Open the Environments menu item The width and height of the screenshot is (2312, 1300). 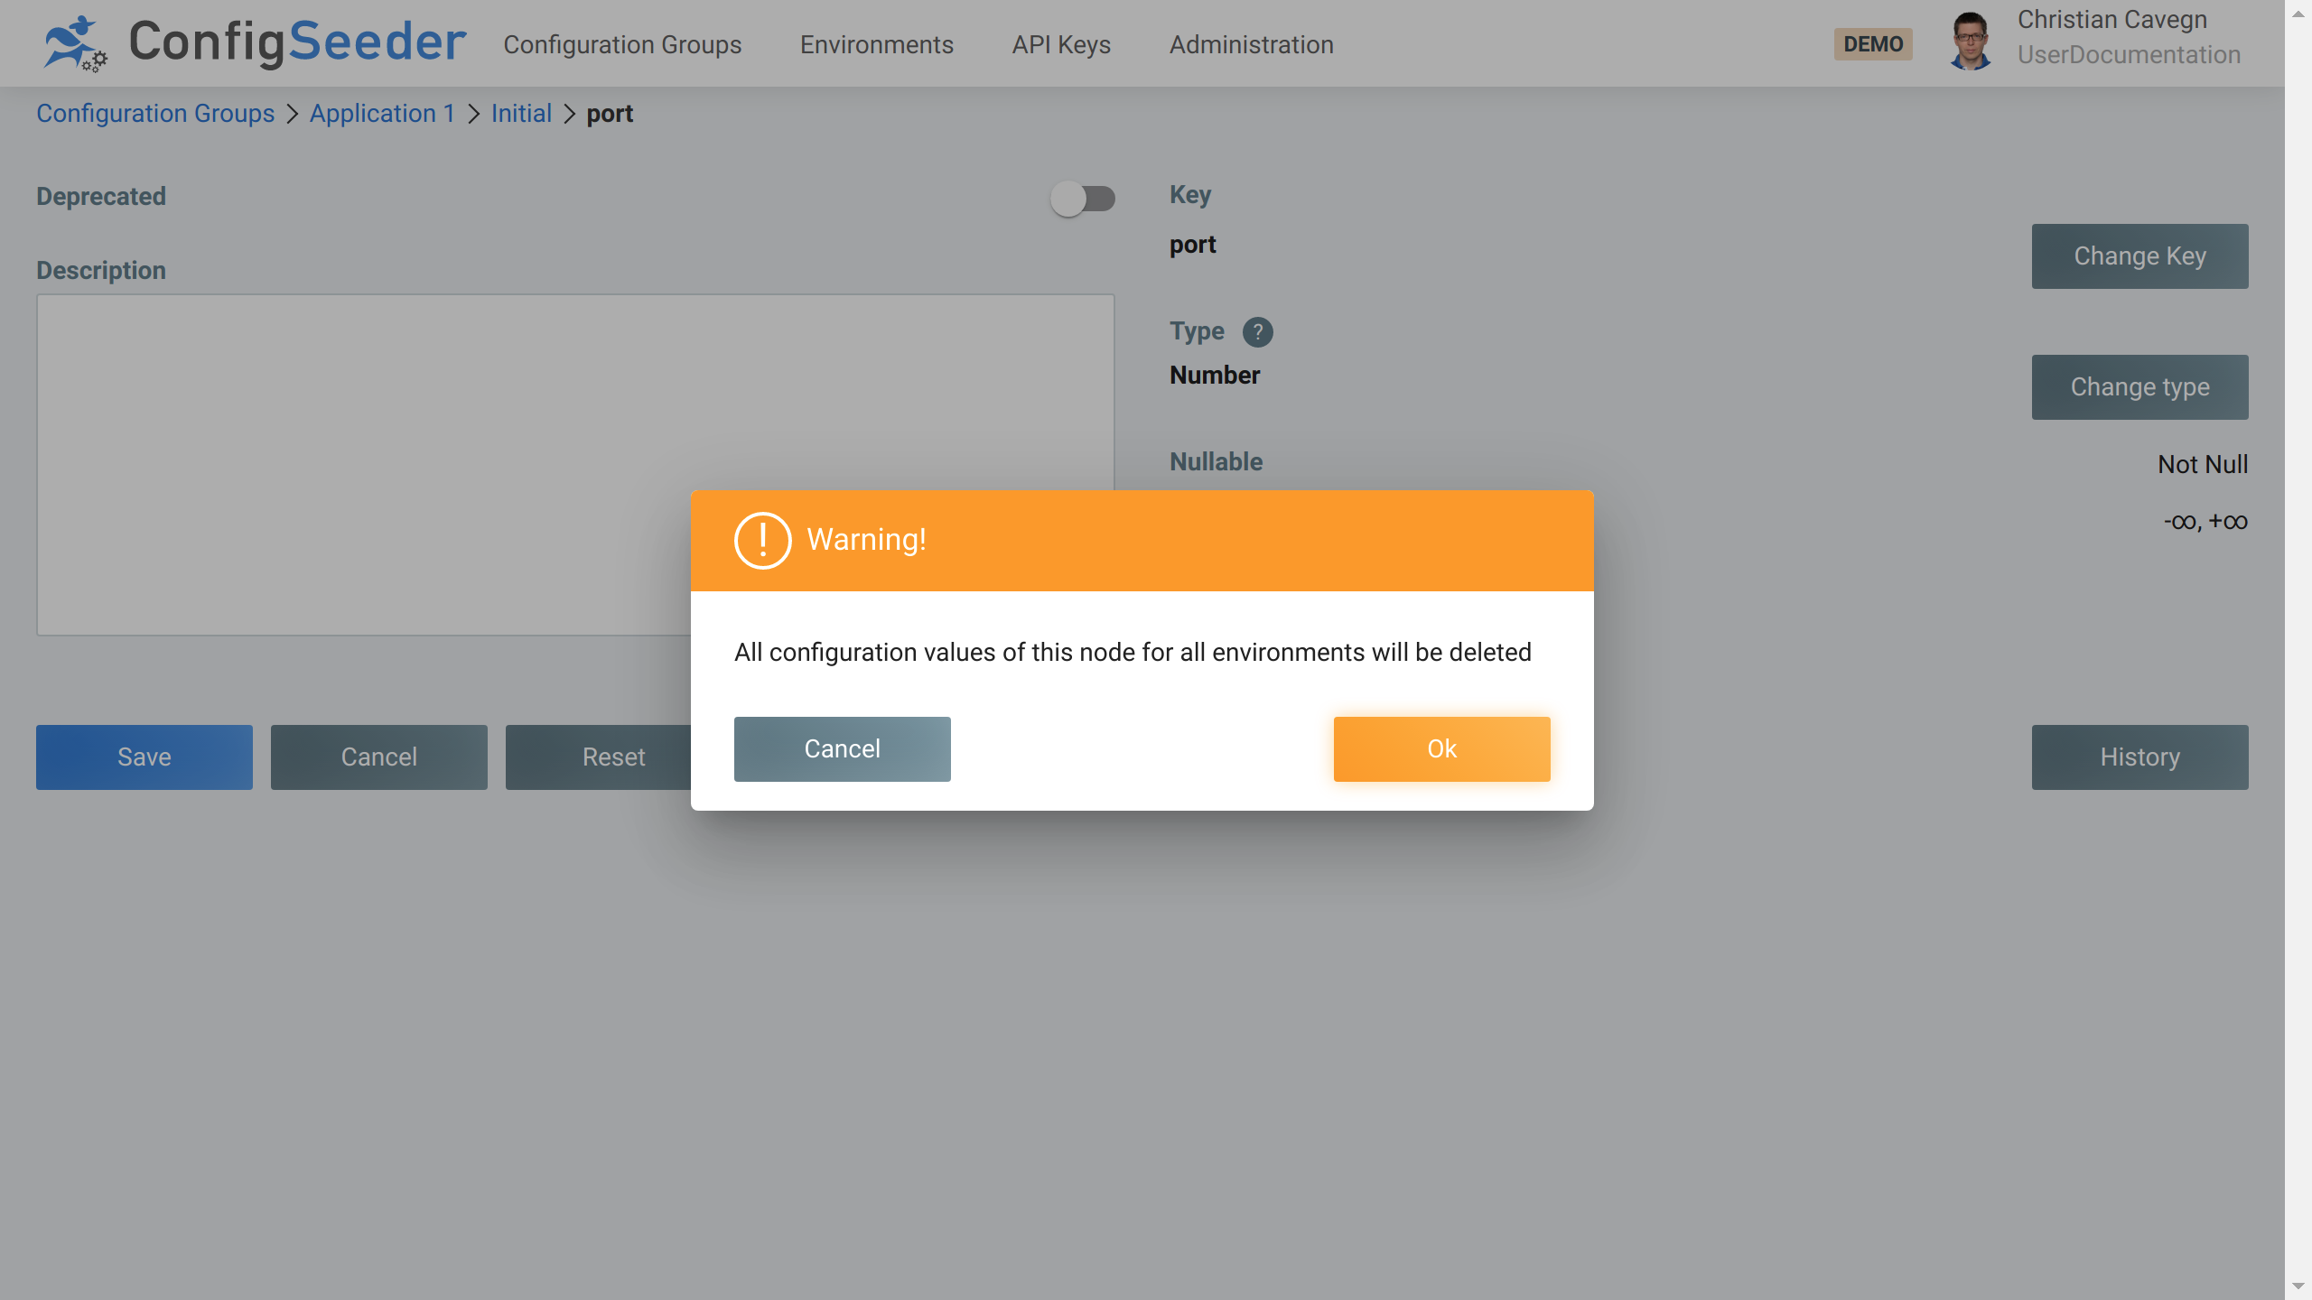click(876, 44)
